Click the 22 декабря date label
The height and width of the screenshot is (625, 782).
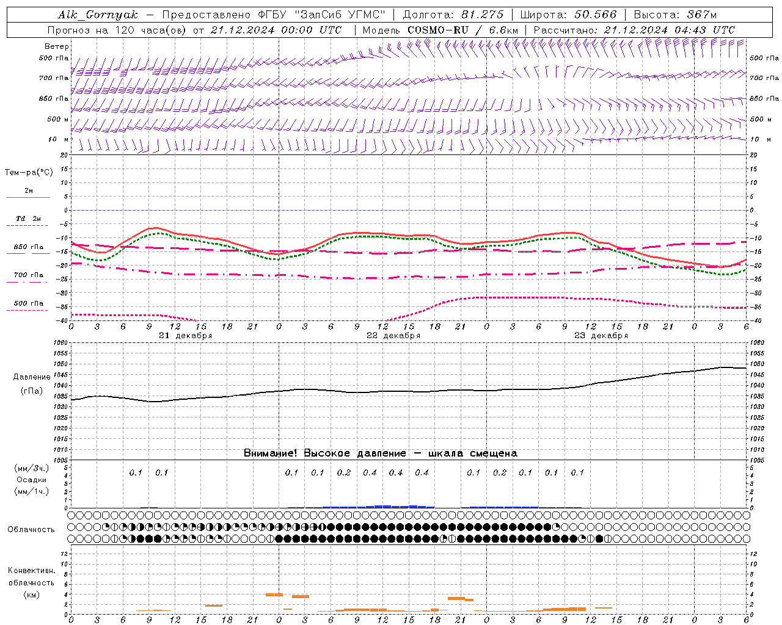pyautogui.click(x=393, y=336)
